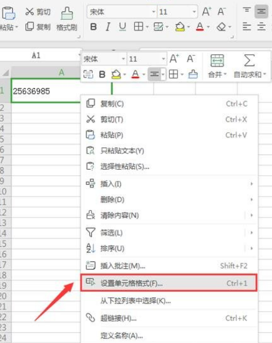
Task: Increase font size in the ribbon
Action: tap(206, 11)
